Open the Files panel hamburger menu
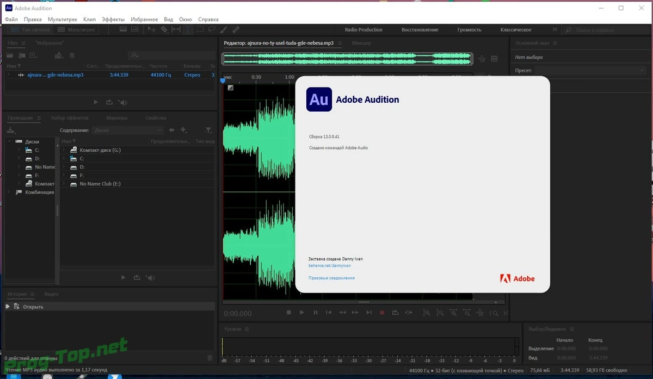Image resolution: width=653 pixels, height=379 pixels. point(24,43)
